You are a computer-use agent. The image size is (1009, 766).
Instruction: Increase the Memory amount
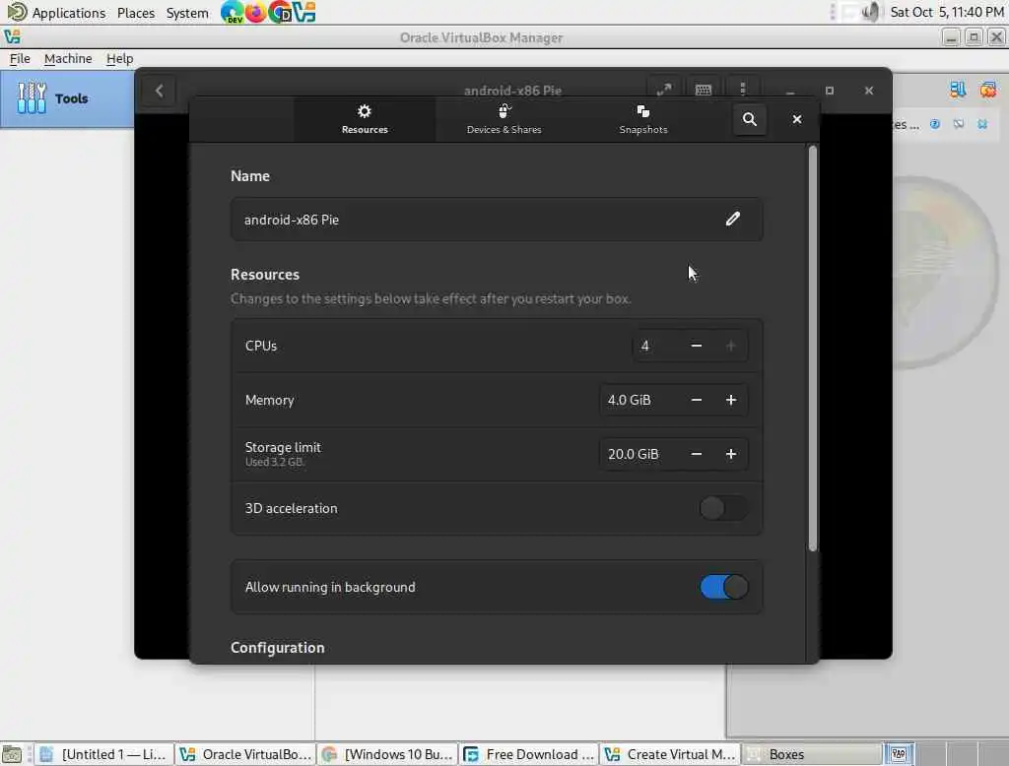731,400
